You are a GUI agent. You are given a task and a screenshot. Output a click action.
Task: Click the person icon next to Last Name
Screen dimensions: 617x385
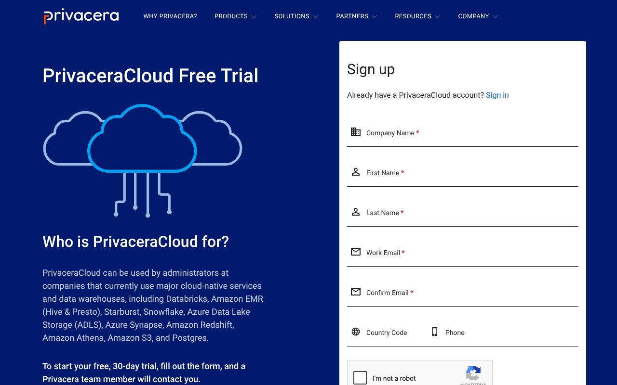coord(356,212)
